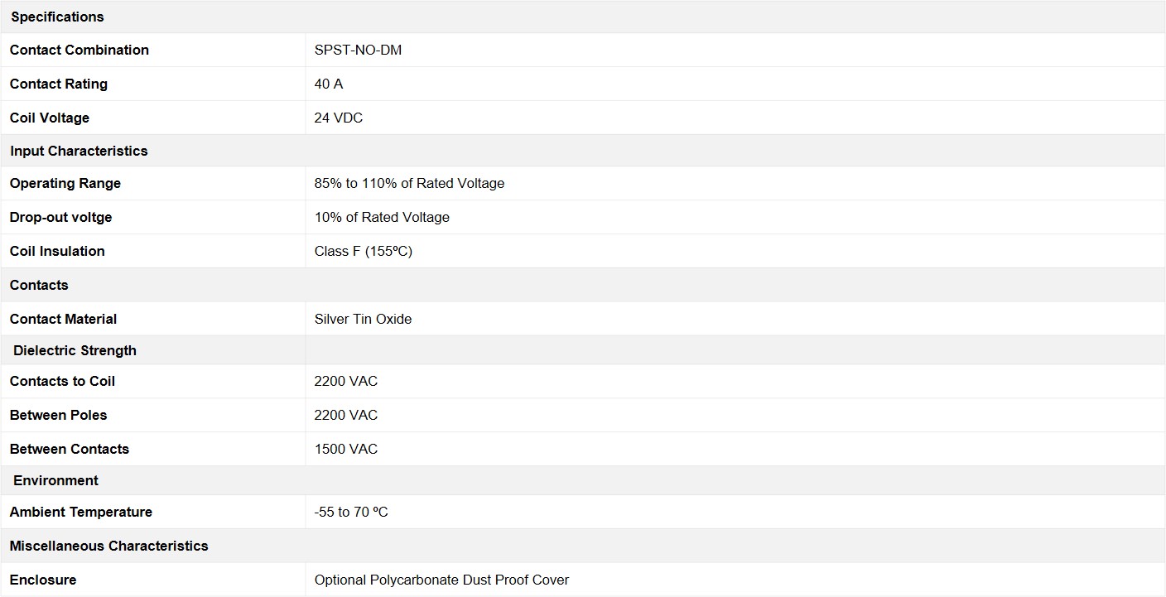Select the Contacts section header
1166x597 pixels.
pyautogui.click(x=39, y=285)
